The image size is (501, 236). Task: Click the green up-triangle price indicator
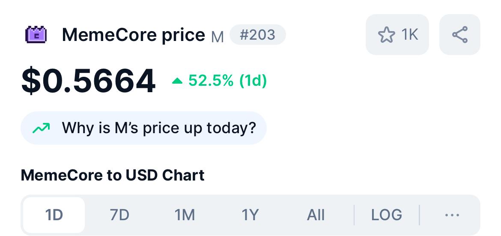(177, 81)
